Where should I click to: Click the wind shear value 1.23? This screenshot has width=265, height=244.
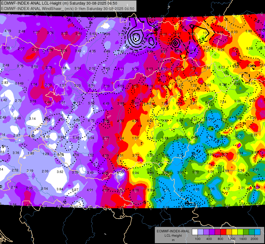(x=46, y=154)
